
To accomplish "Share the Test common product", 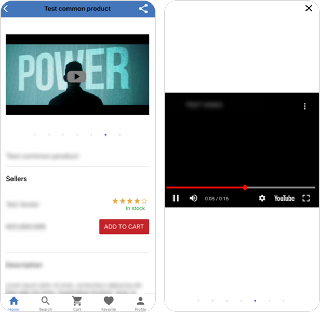I will click(x=143, y=9).
